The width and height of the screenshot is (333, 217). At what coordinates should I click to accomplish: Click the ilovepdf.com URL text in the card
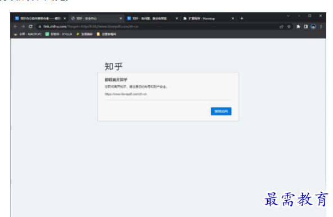click(x=126, y=94)
